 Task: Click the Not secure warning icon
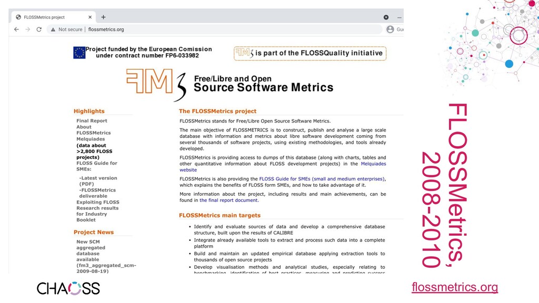53,29
